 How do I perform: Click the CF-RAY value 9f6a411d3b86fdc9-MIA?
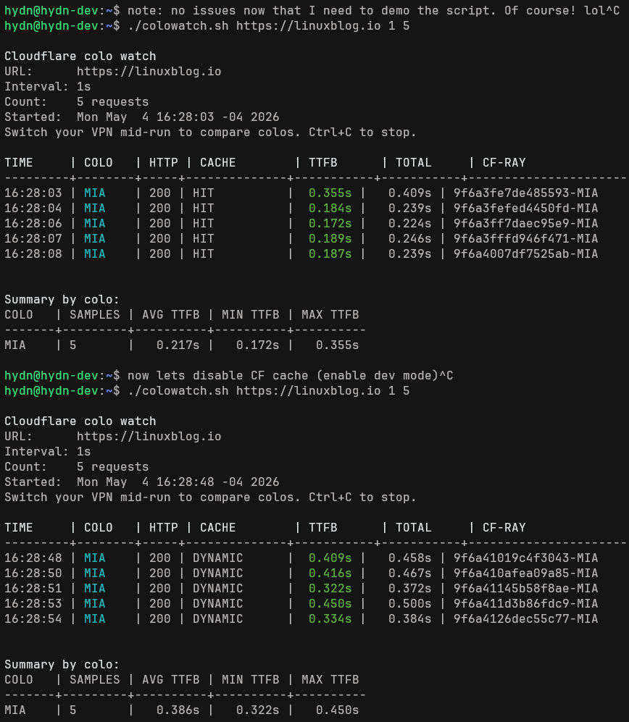pyautogui.click(x=525, y=604)
